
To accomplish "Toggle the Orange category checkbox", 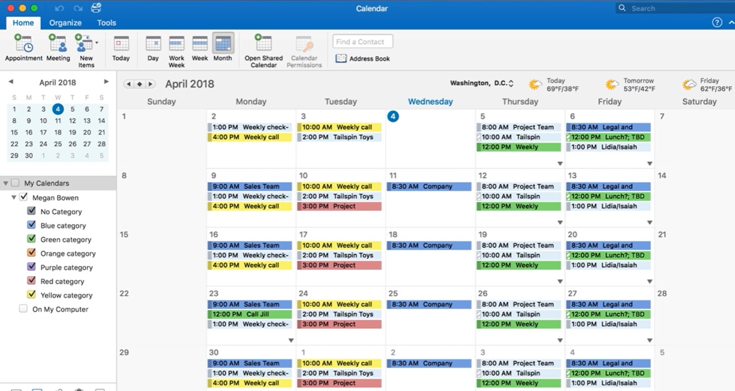I will tap(32, 253).
